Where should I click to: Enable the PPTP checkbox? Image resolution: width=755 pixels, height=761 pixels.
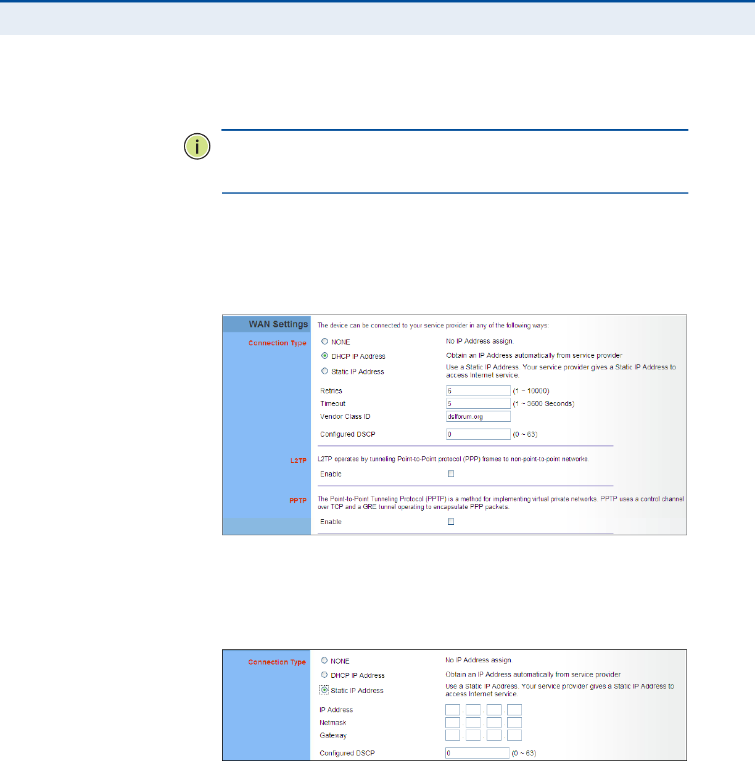451,521
